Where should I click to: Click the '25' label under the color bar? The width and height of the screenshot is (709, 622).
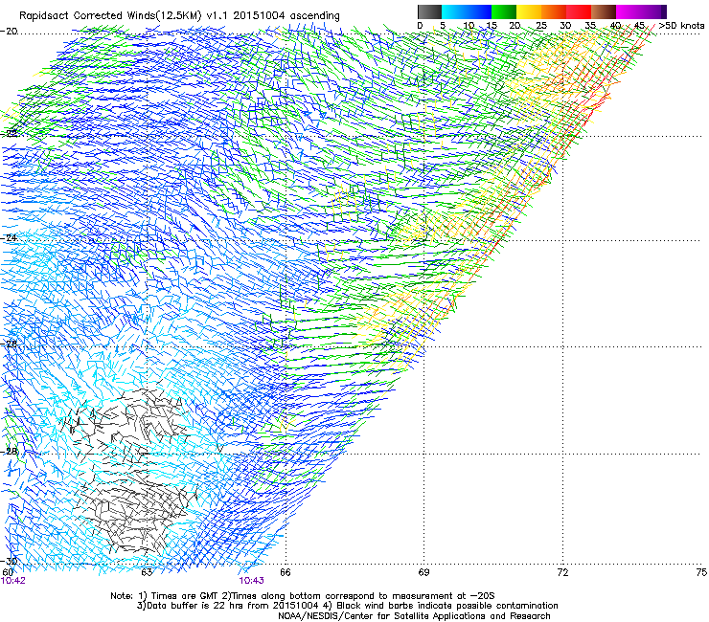click(540, 26)
